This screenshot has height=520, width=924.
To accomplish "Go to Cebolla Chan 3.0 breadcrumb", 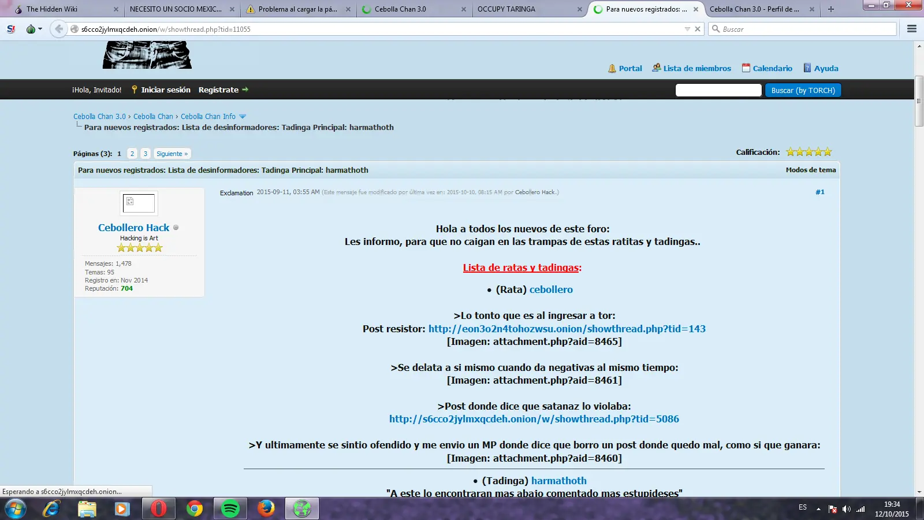I will coord(99,117).
